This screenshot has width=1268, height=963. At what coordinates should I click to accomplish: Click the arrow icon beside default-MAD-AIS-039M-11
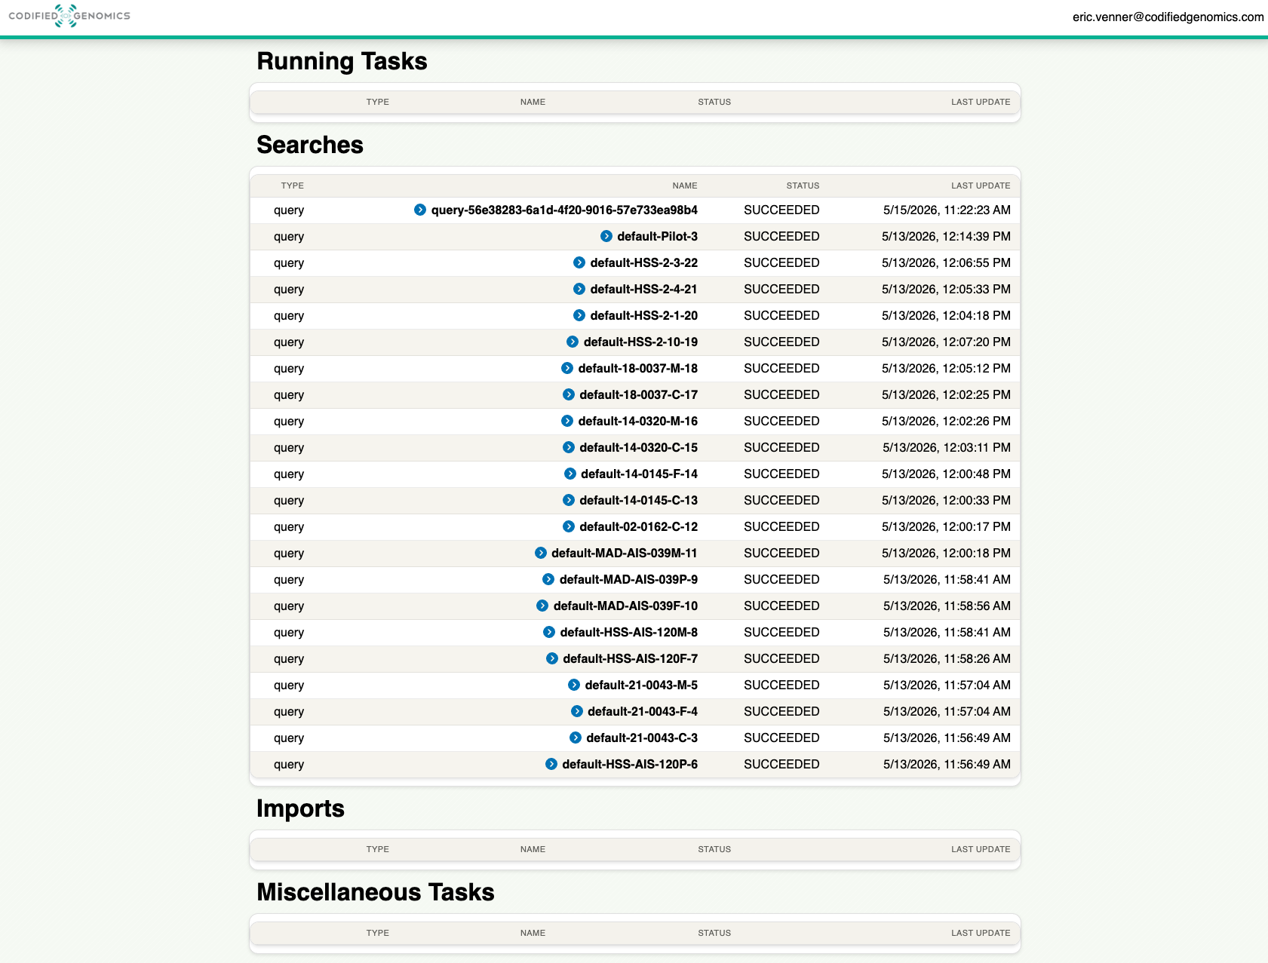pyautogui.click(x=541, y=553)
